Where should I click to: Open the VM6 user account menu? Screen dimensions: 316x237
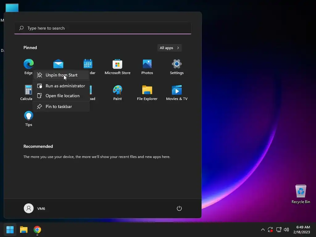click(35, 208)
